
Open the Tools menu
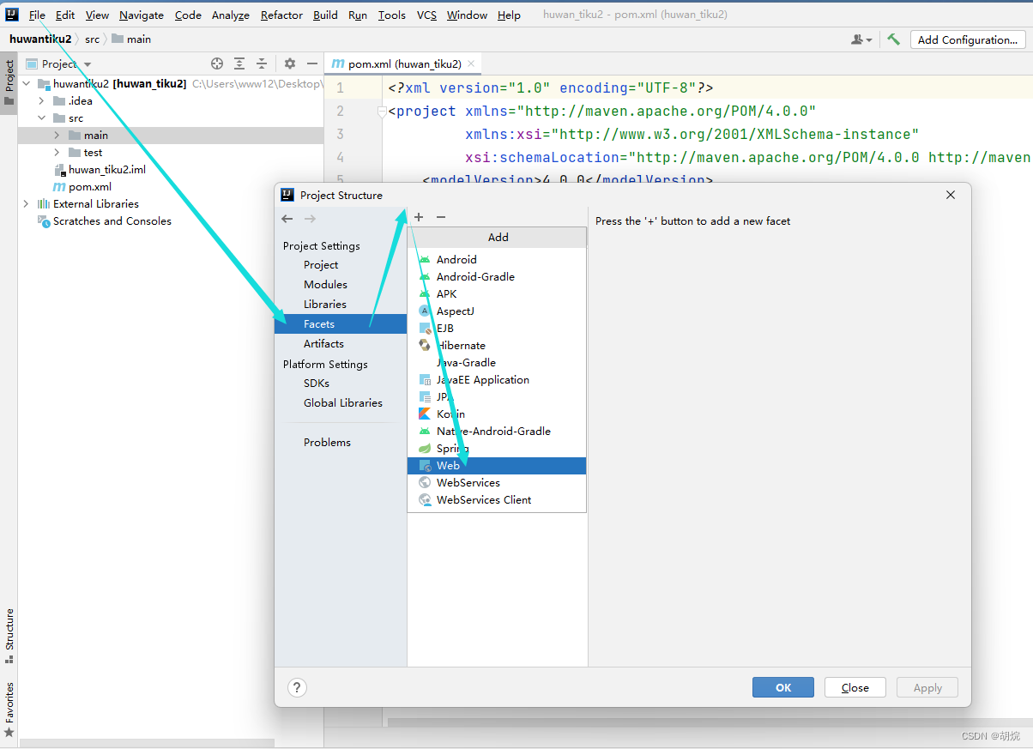click(x=392, y=15)
